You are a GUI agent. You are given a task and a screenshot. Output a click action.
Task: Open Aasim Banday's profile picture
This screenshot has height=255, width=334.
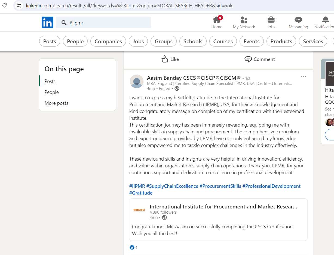137,81
